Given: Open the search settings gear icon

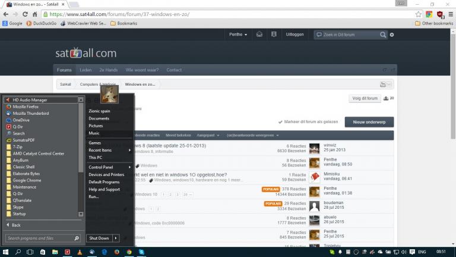Looking at the screenshot, I should pos(392,35).
